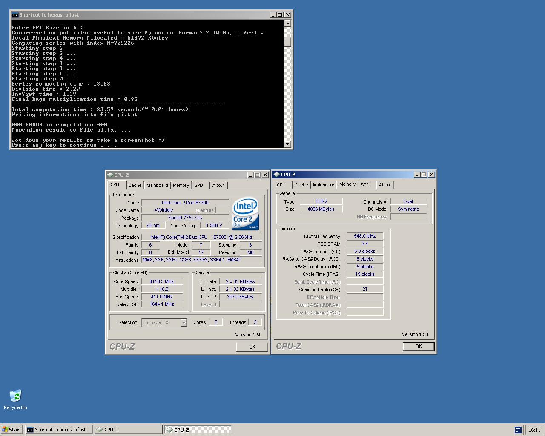Open About tab in left CPU-Z window

[218, 185]
